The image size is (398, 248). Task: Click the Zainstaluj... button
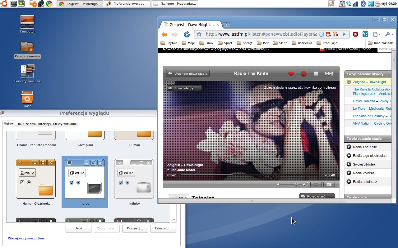(x=164, y=228)
